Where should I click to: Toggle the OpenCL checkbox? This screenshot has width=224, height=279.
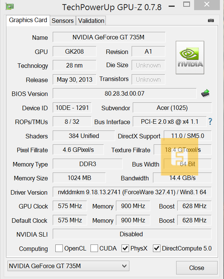click(x=59, y=248)
